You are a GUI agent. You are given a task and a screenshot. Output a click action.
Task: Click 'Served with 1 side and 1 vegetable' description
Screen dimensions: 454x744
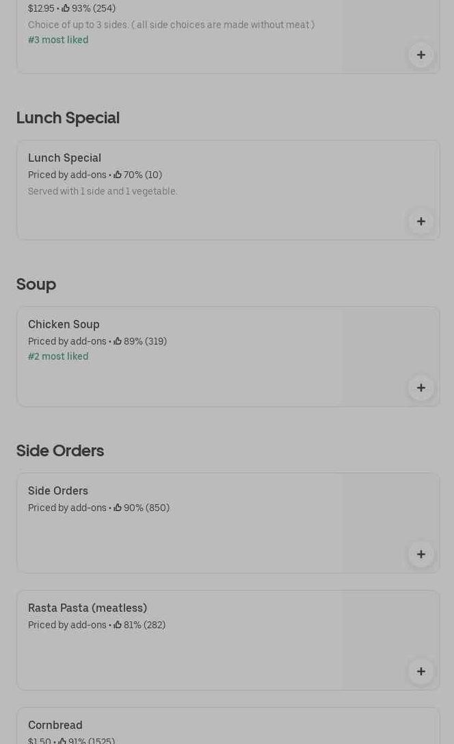(x=103, y=191)
